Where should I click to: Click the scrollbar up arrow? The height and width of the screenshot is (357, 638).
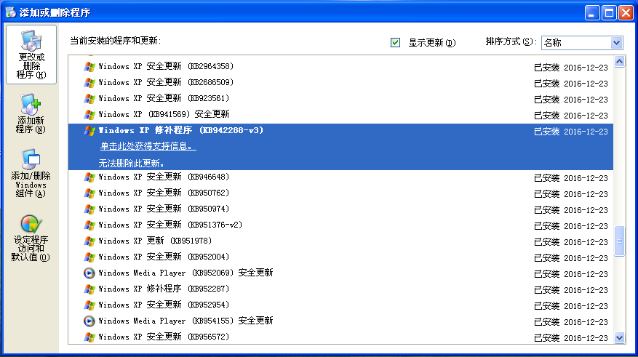(619, 61)
